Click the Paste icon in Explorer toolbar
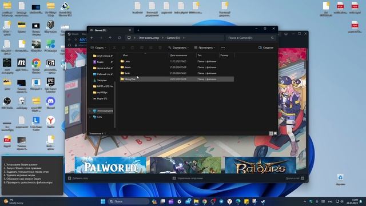366x206 pixels. pos(132,47)
